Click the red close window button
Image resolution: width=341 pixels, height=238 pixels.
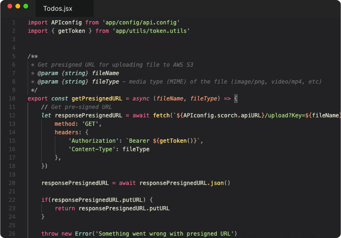(x=10, y=6)
